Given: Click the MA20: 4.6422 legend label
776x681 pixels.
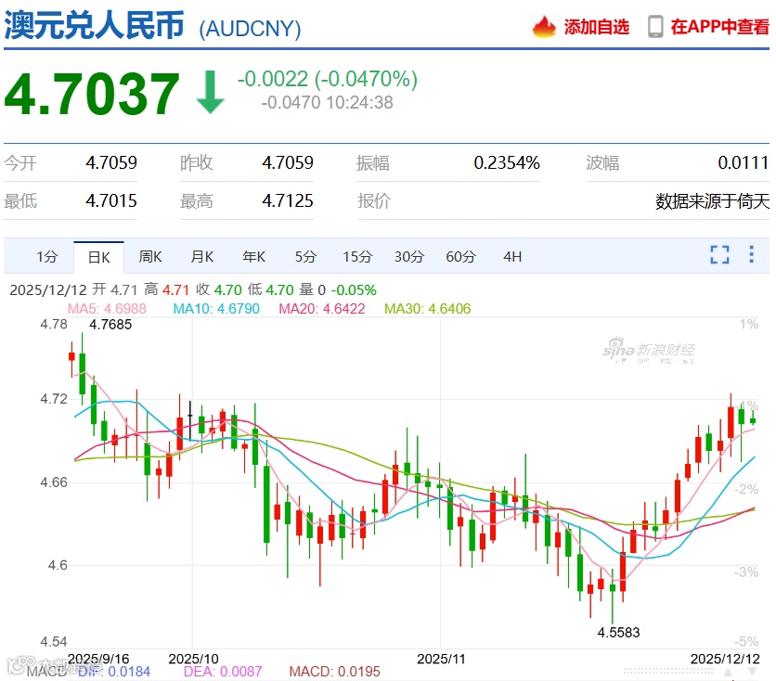Looking at the screenshot, I should 322,309.
